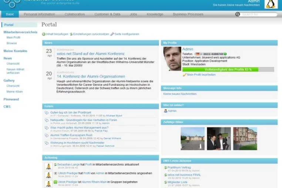This screenshot has height=188, width=282.
Task: Click the flag icon beside the phone number
Action: point(198,54)
